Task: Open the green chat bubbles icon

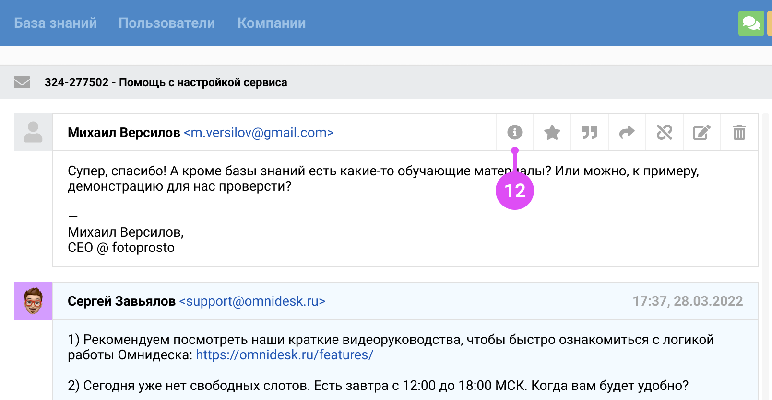Action: [x=751, y=23]
